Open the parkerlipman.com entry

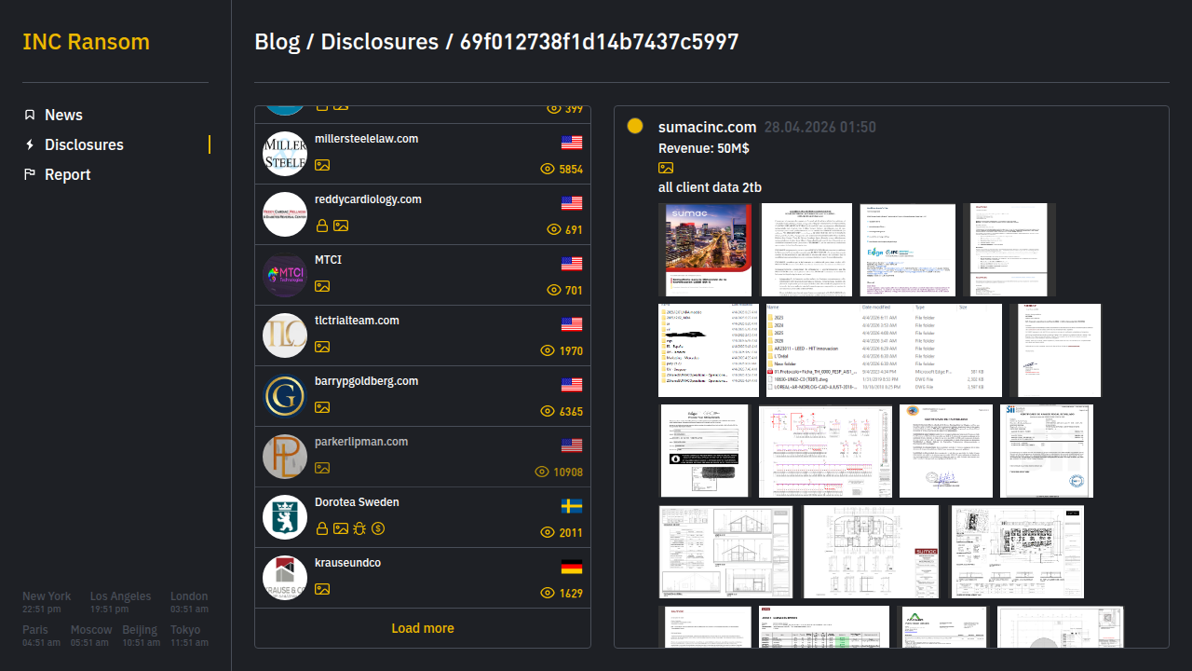coord(361,442)
